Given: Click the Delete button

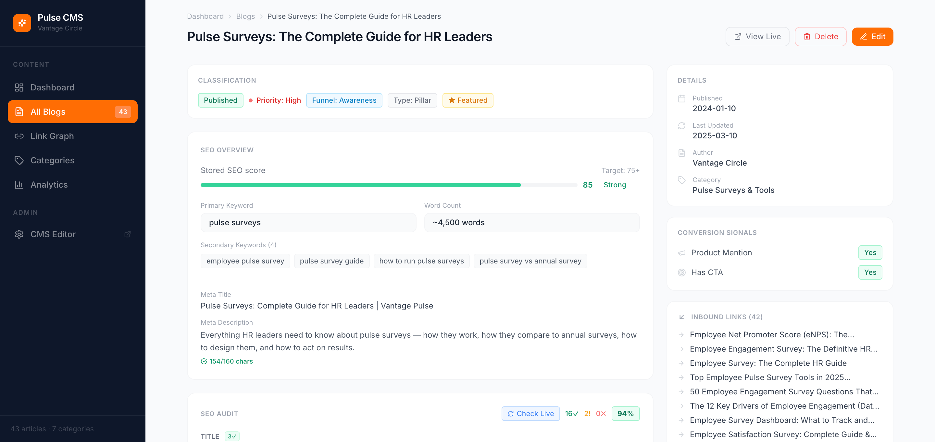Looking at the screenshot, I should click(x=820, y=37).
